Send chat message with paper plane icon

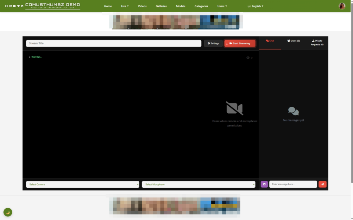click(322, 184)
